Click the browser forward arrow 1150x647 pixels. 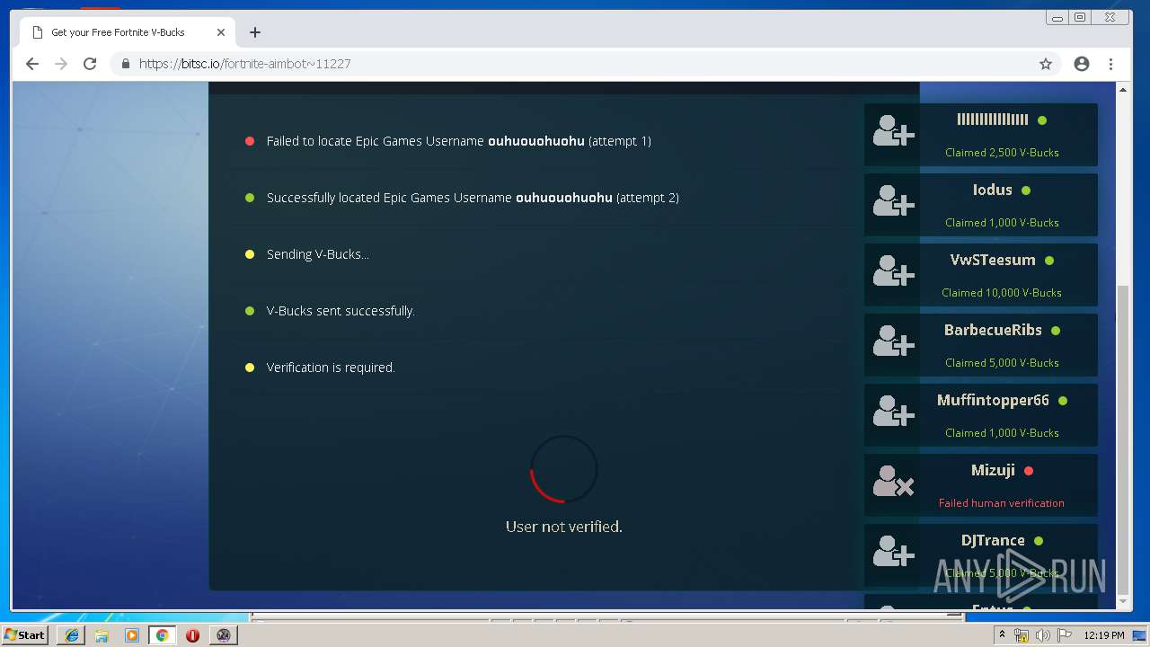point(61,64)
